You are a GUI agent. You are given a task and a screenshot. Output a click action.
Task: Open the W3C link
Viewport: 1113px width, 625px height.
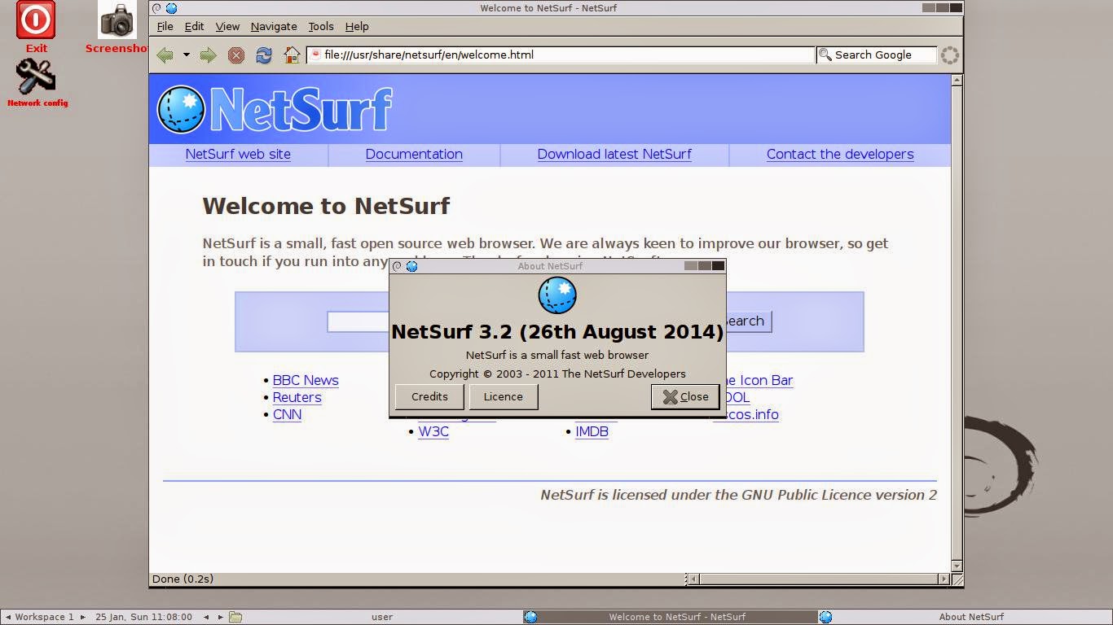pos(433,432)
